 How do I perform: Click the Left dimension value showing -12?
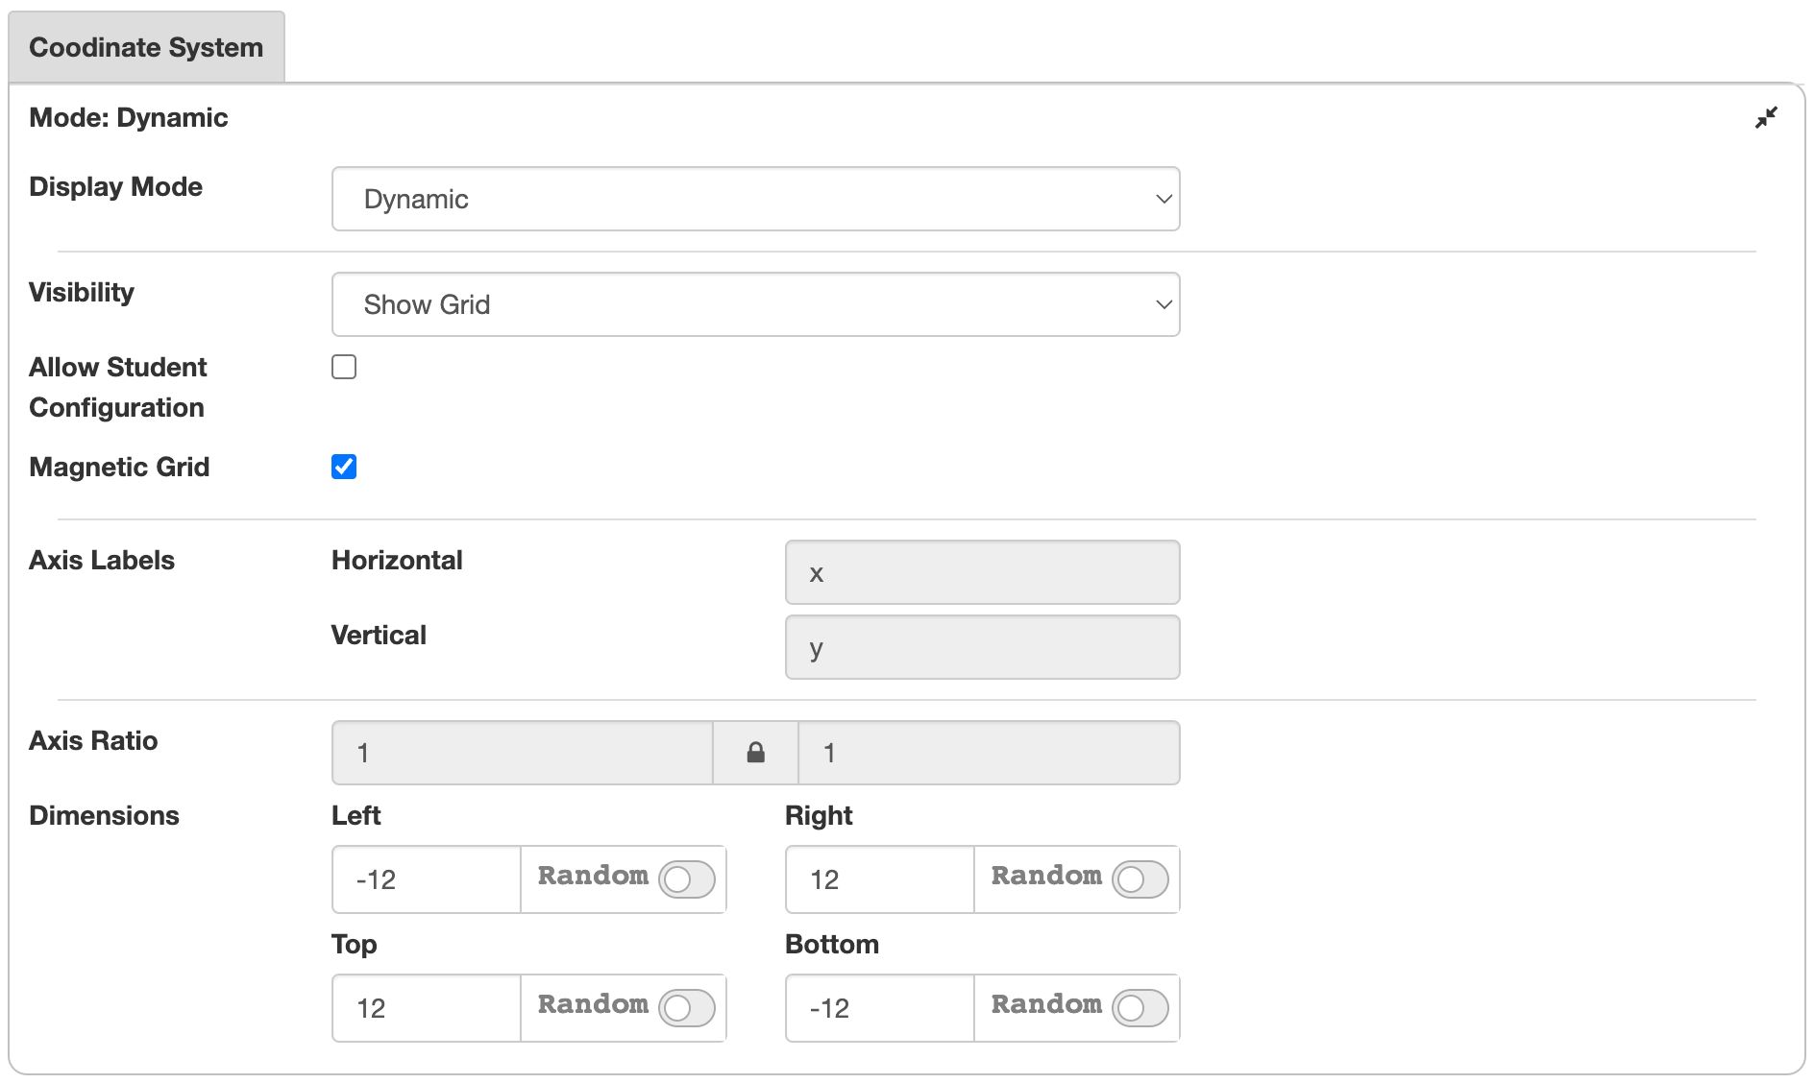coord(426,878)
